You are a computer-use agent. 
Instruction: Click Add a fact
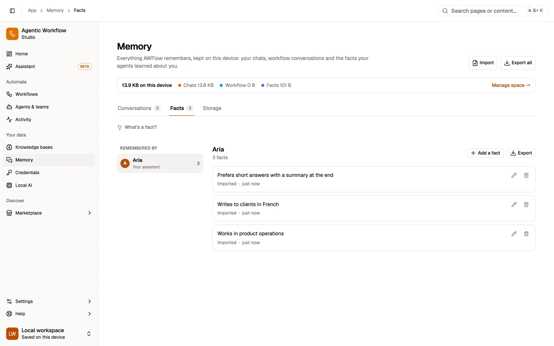point(485,153)
